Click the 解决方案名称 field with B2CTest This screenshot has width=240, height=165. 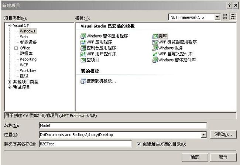pos(85,144)
